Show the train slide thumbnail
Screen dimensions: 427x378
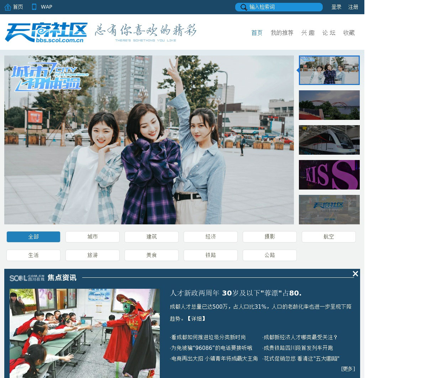[x=329, y=140]
